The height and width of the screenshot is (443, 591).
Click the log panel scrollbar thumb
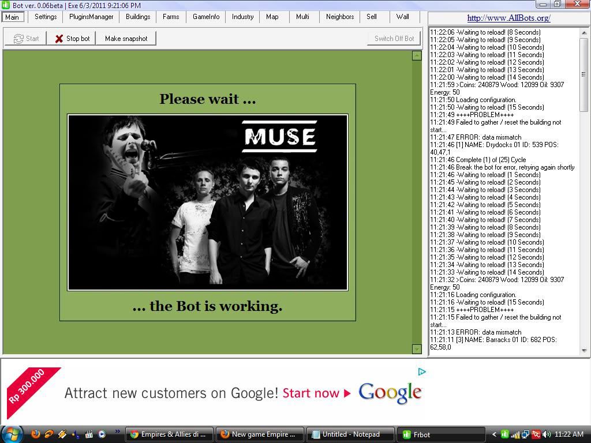(x=584, y=74)
